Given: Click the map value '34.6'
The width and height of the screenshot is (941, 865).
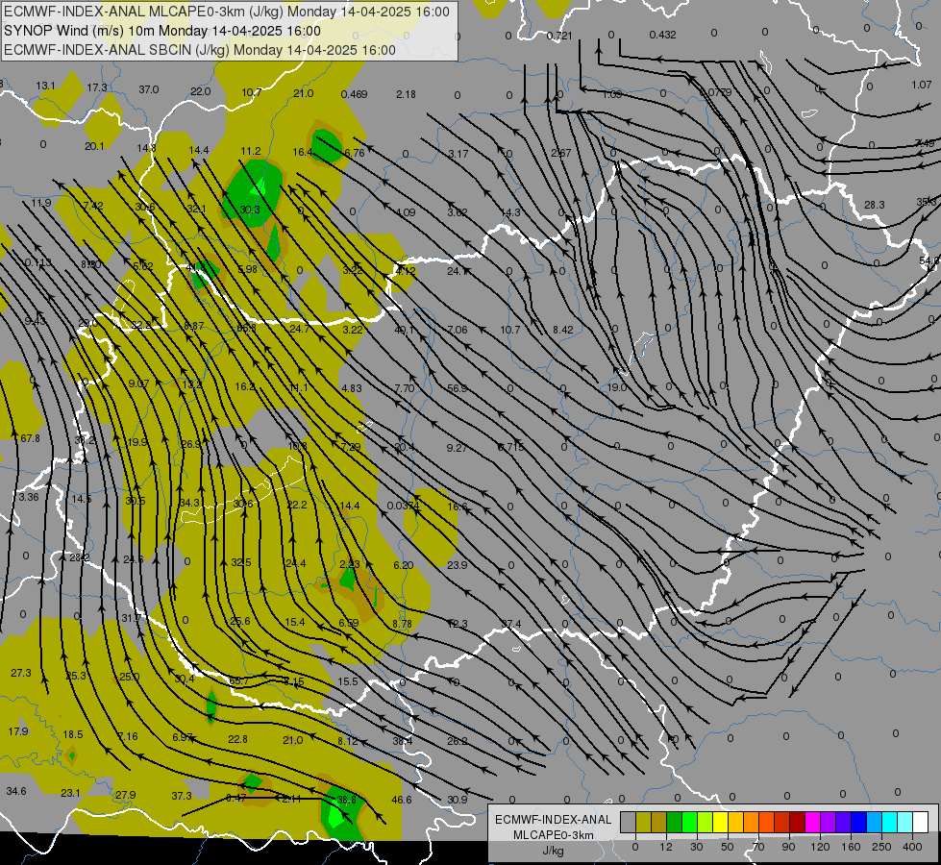Looking at the screenshot, I should click(16, 791).
